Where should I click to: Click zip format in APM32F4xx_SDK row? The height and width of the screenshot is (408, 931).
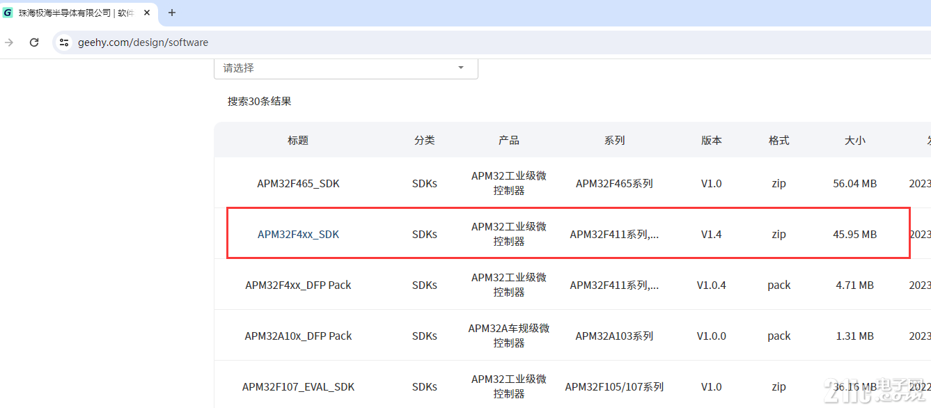pos(779,235)
